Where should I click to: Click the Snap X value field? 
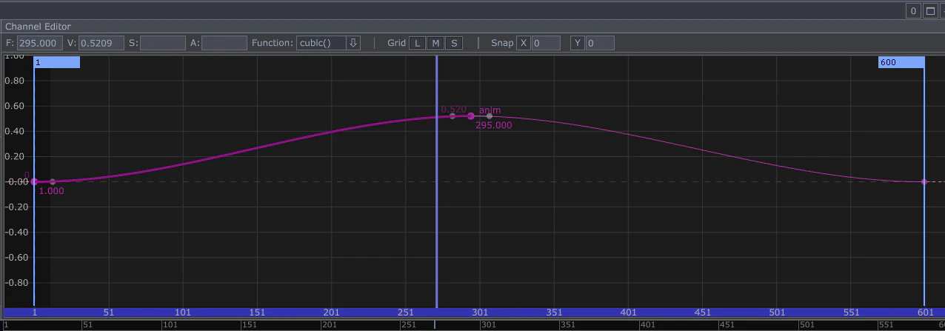(x=546, y=43)
